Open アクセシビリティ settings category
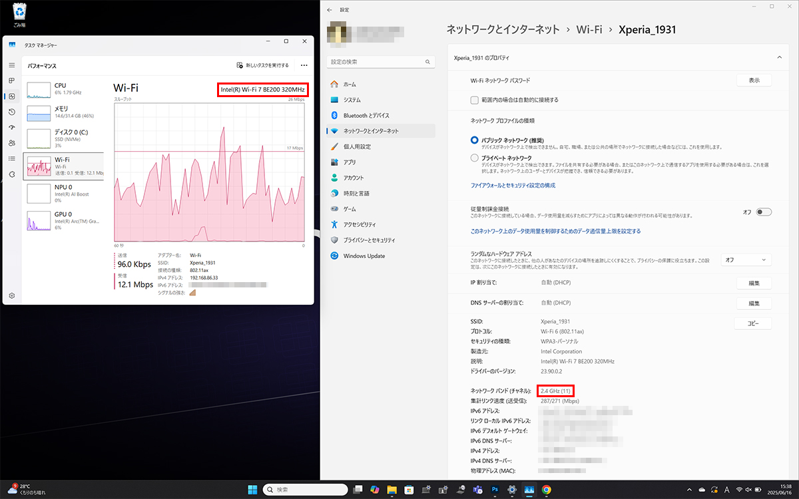Viewport: 799px width, 499px height. click(381, 225)
